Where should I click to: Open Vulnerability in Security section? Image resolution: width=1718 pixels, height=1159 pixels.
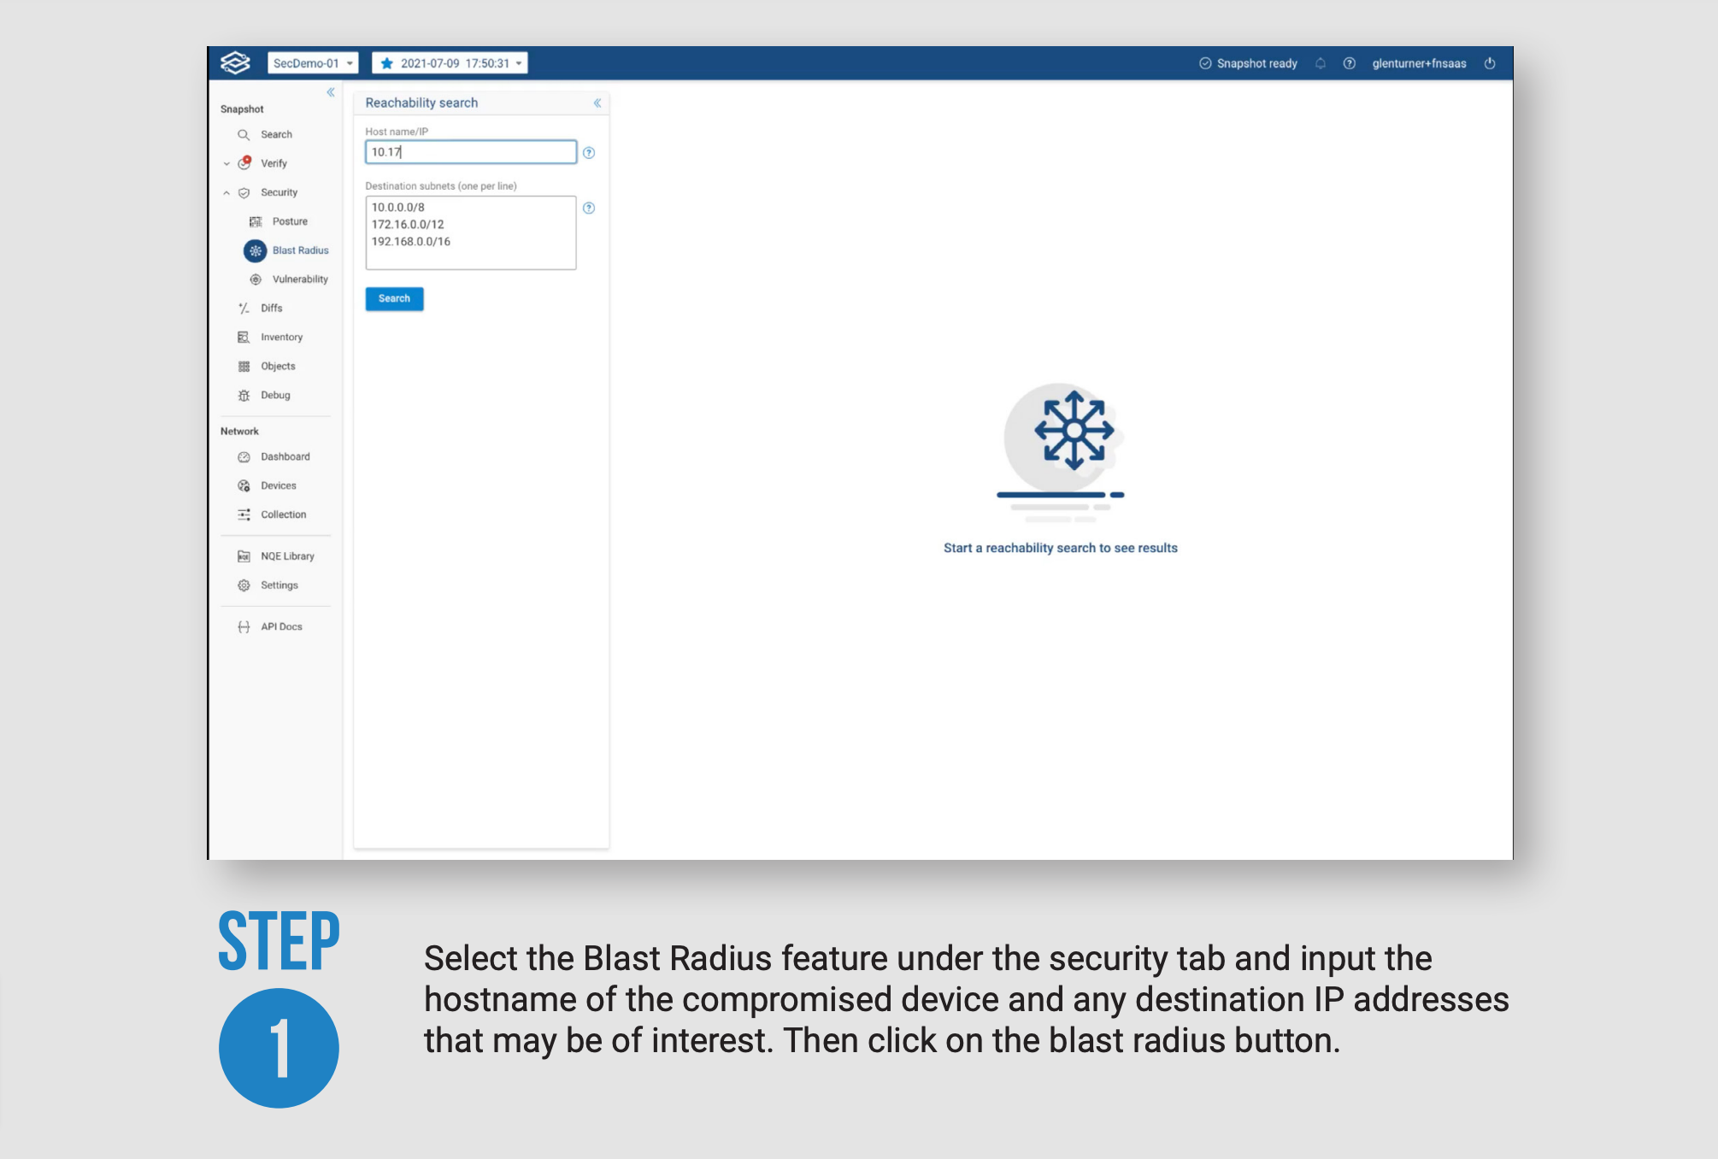299,279
